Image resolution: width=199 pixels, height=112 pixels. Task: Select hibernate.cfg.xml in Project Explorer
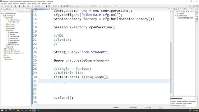click(x=13, y=45)
